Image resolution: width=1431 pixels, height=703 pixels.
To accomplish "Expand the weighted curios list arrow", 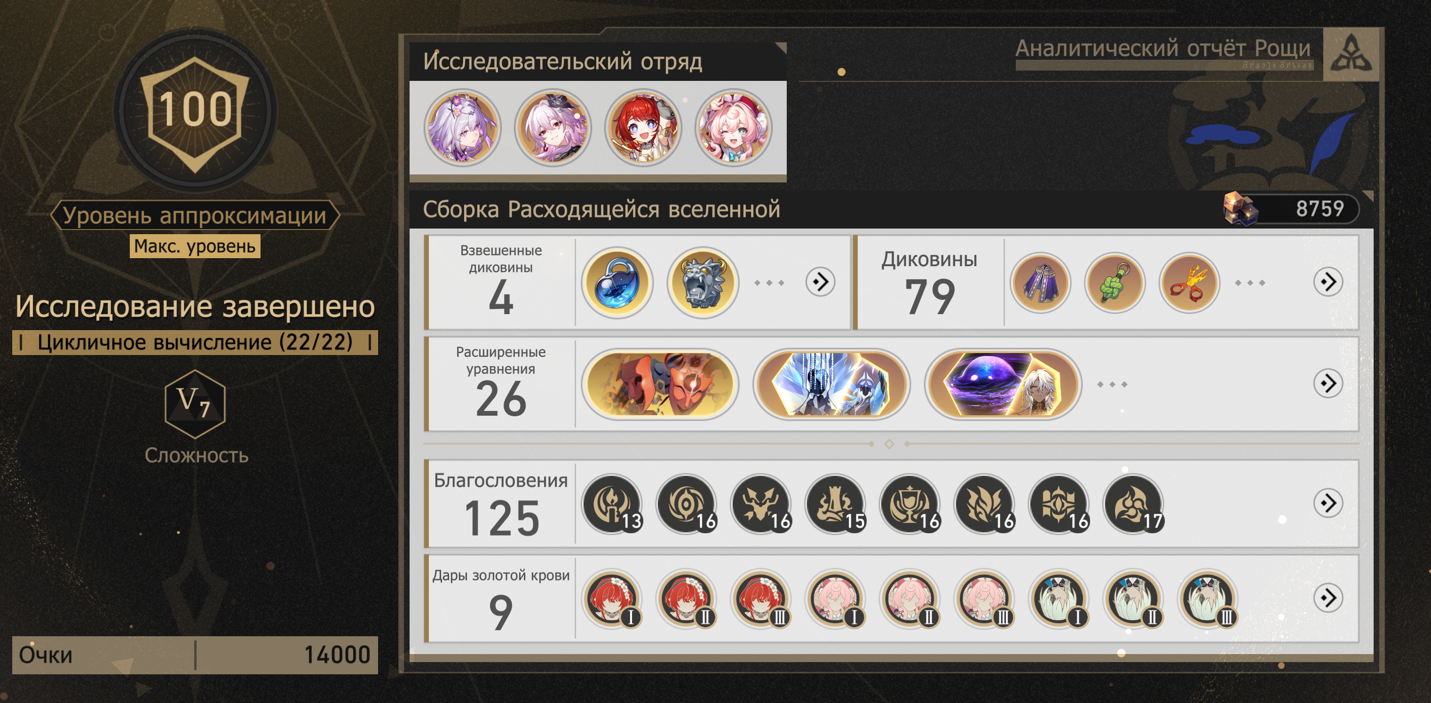I will (821, 282).
